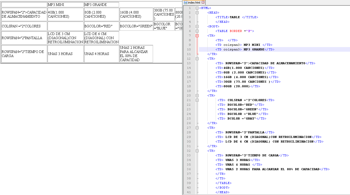Collapse the HEAD block fold marker on line 2
The image size is (350, 195).
[197, 13]
